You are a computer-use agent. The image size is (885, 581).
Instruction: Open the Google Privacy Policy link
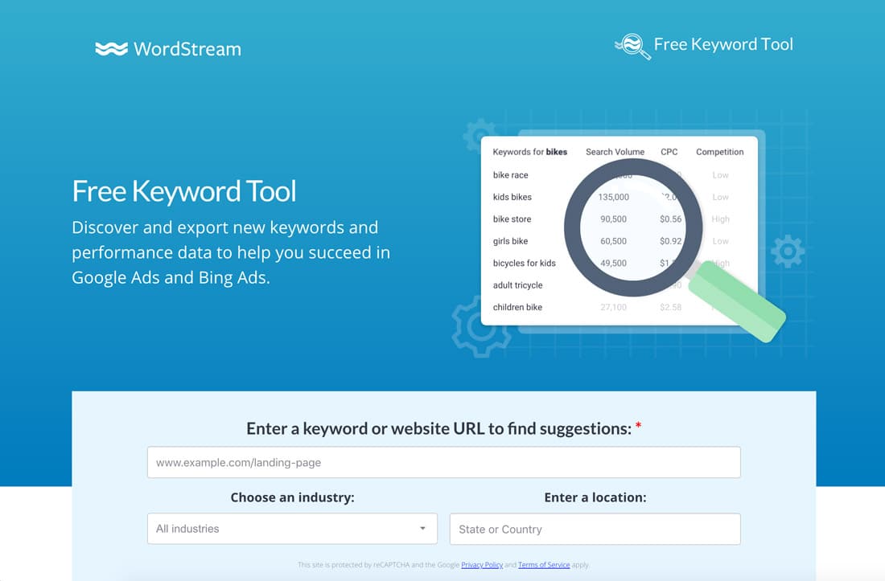481,565
